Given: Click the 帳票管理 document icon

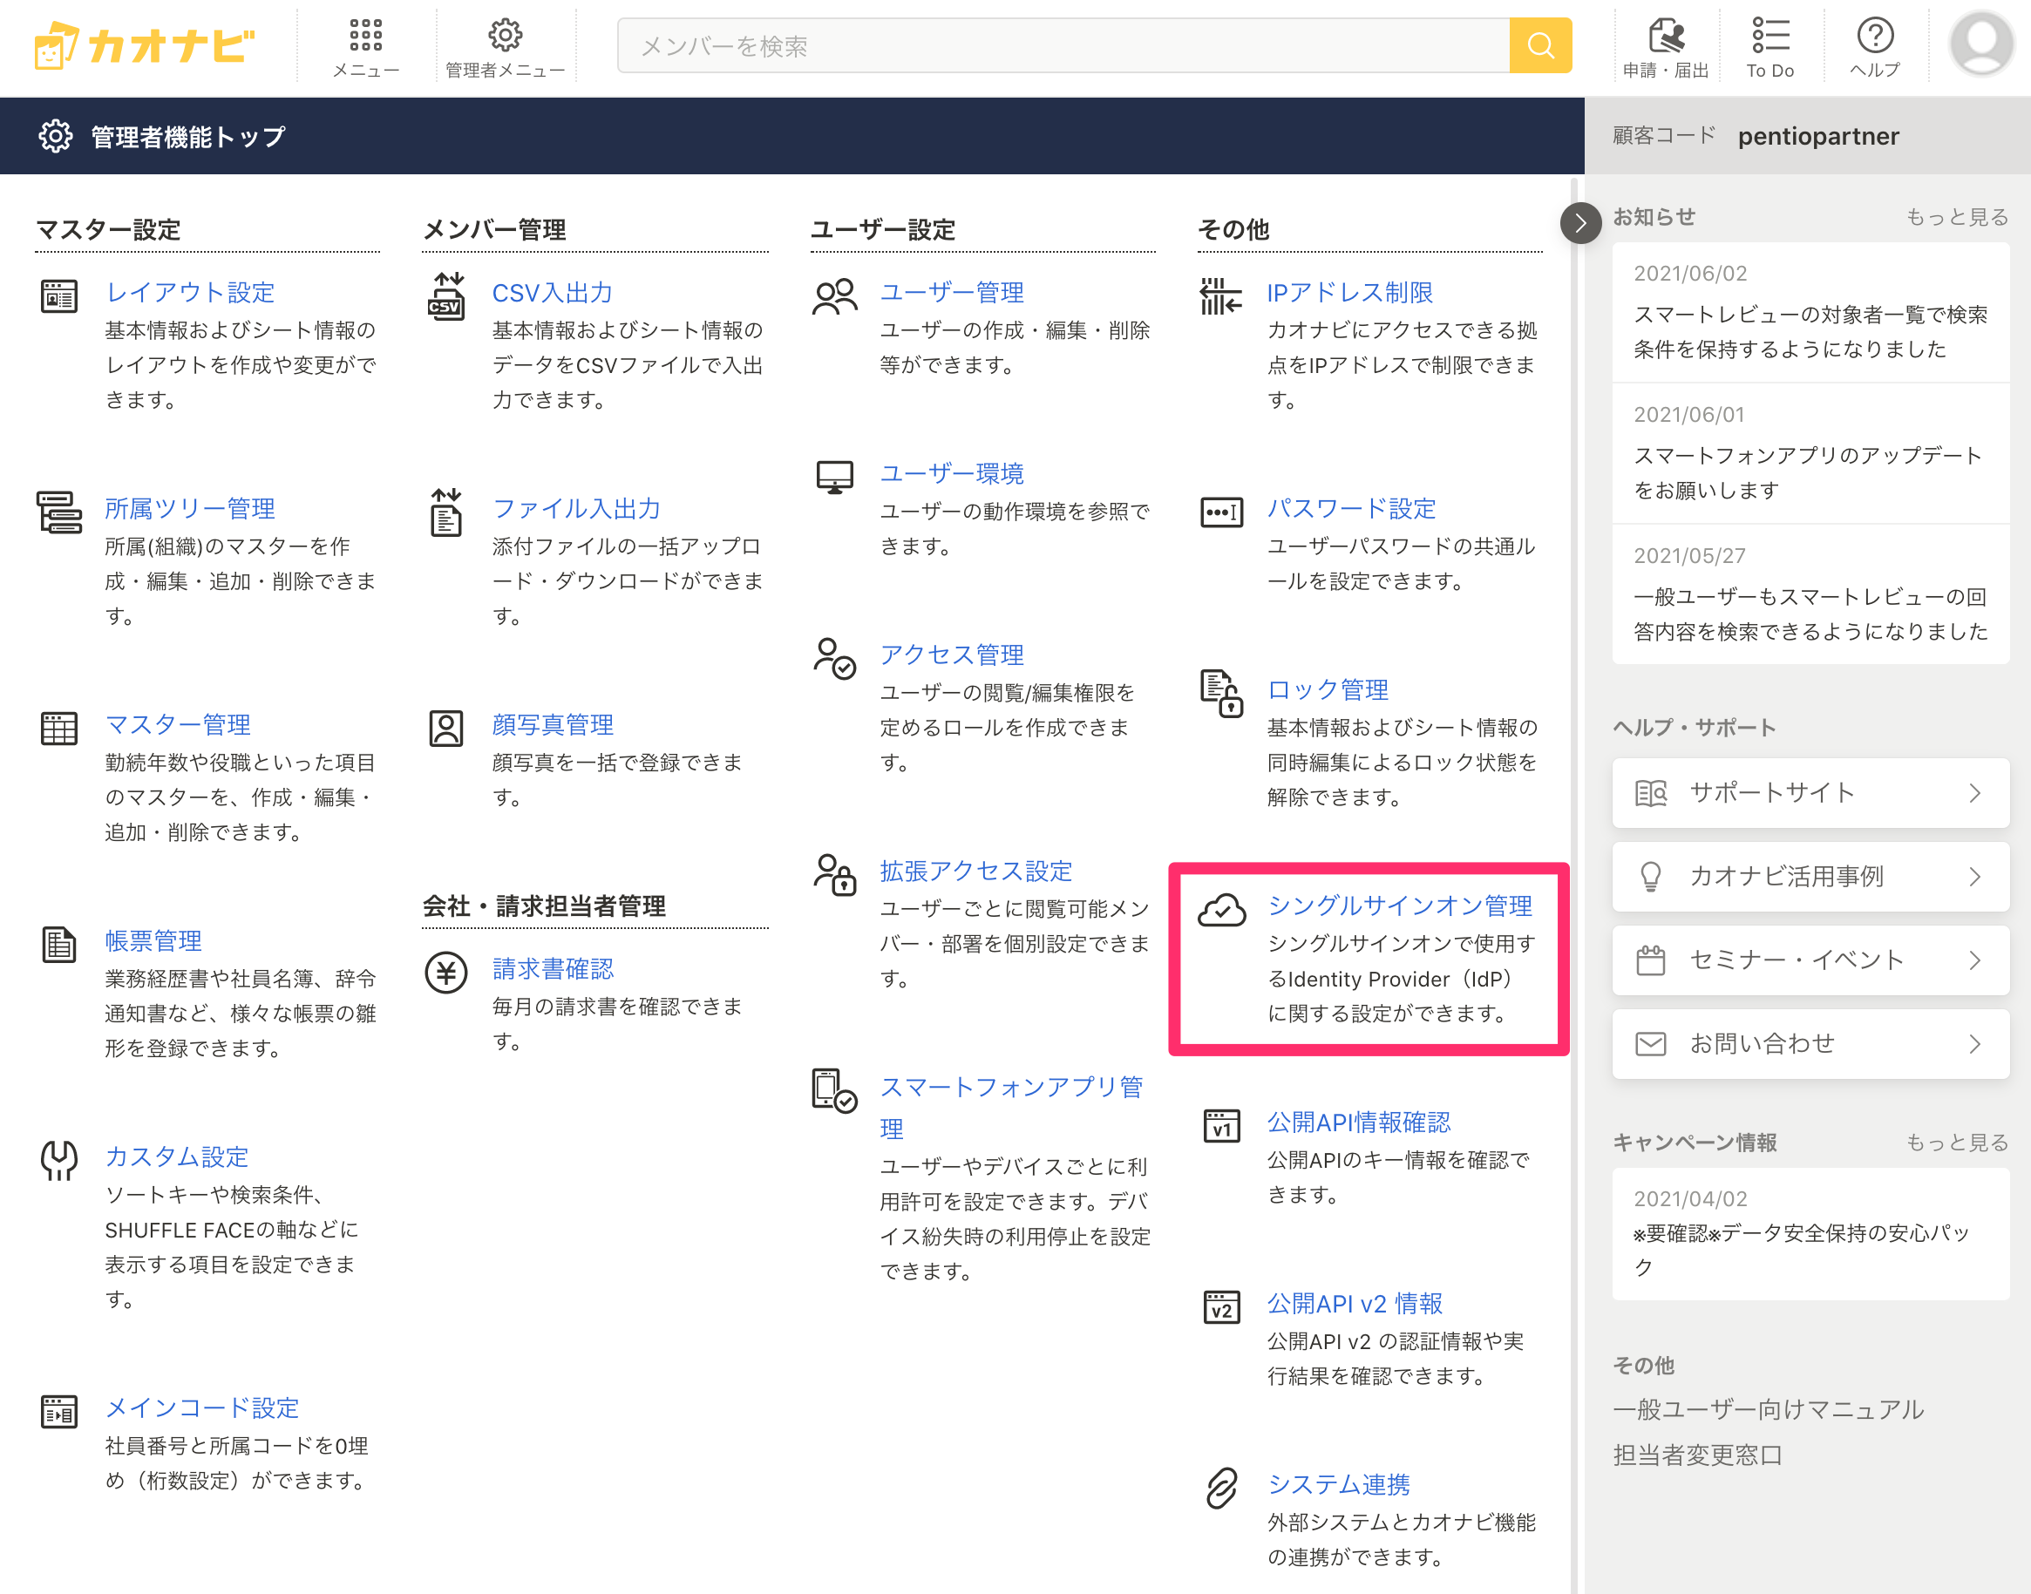Looking at the screenshot, I should (x=58, y=945).
